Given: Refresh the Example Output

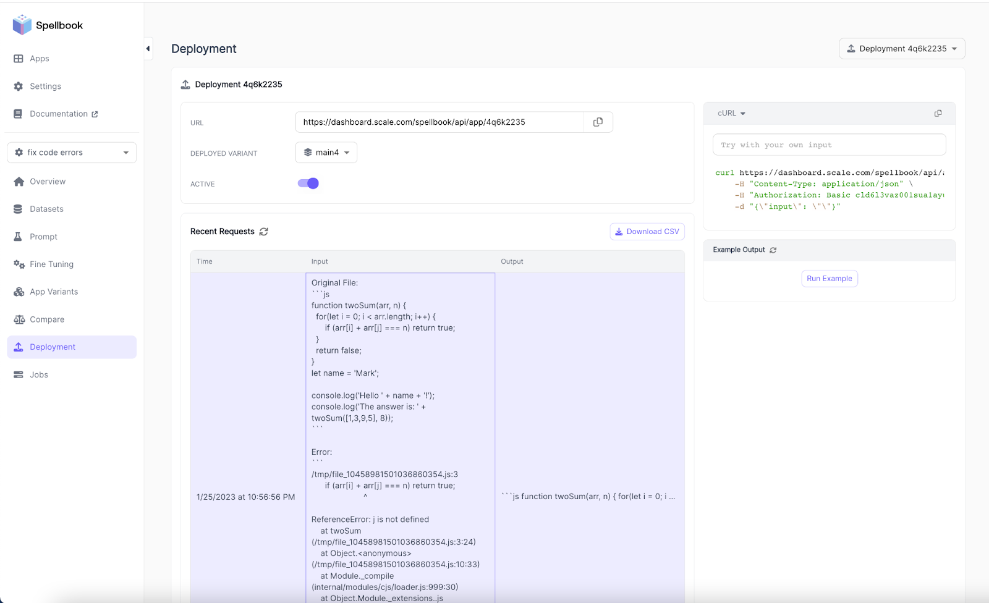Looking at the screenshot, I should (x=773, y=250).
